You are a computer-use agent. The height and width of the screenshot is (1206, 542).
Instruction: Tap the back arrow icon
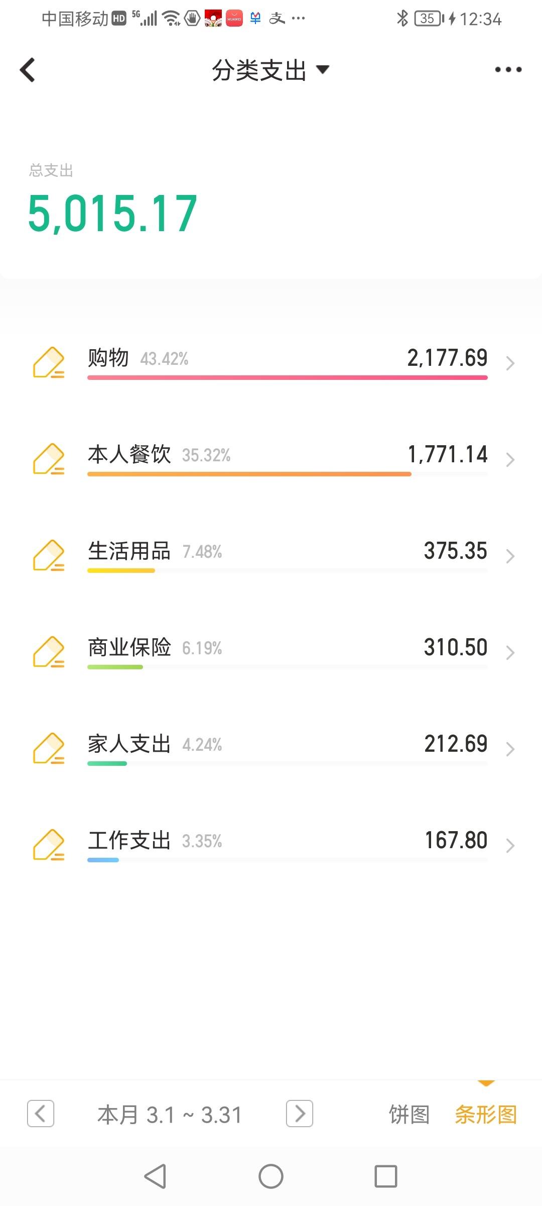[28, 70]
